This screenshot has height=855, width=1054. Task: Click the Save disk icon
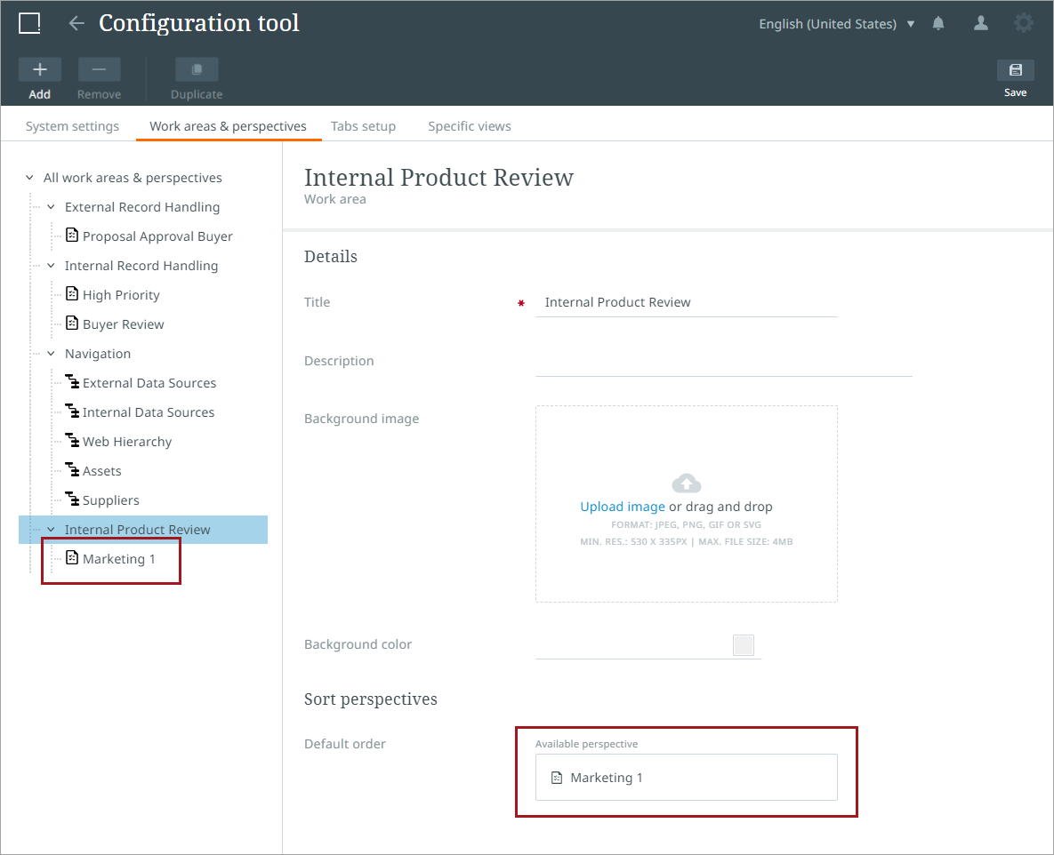(x=1015, y=70)
